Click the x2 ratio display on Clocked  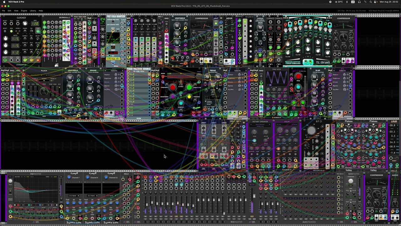15,52
